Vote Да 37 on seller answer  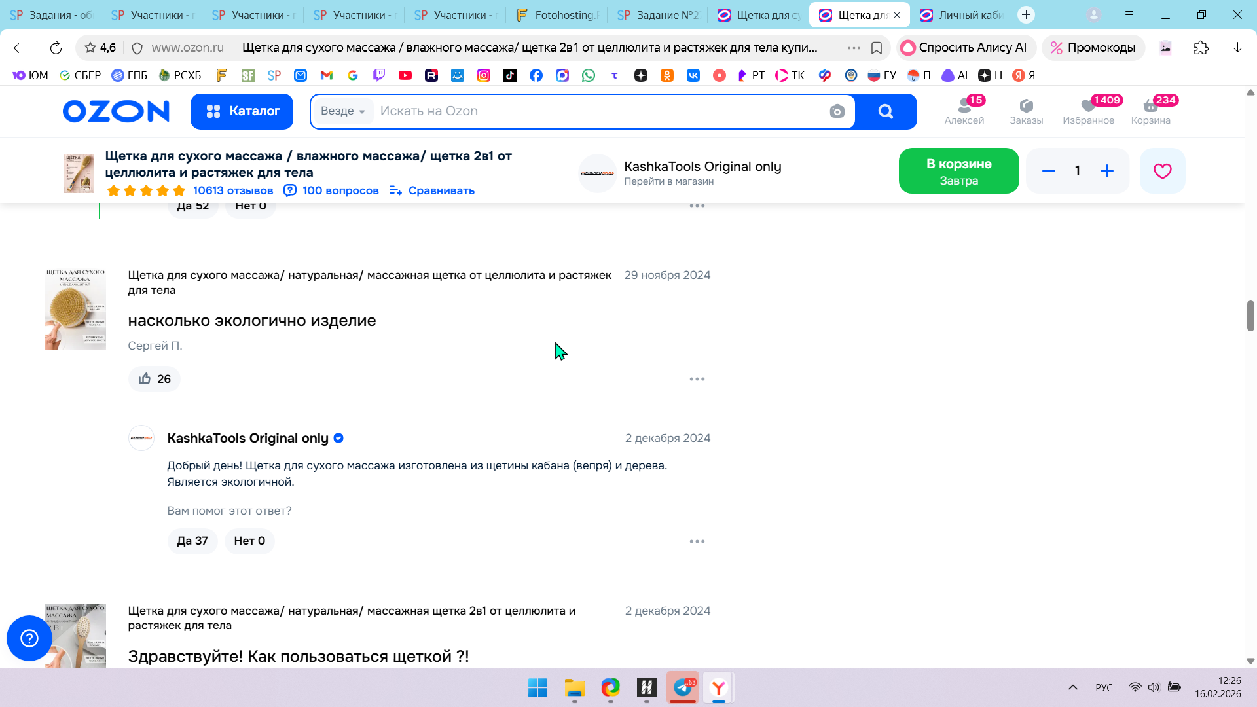pyautogui.click(x=192, y=541)
